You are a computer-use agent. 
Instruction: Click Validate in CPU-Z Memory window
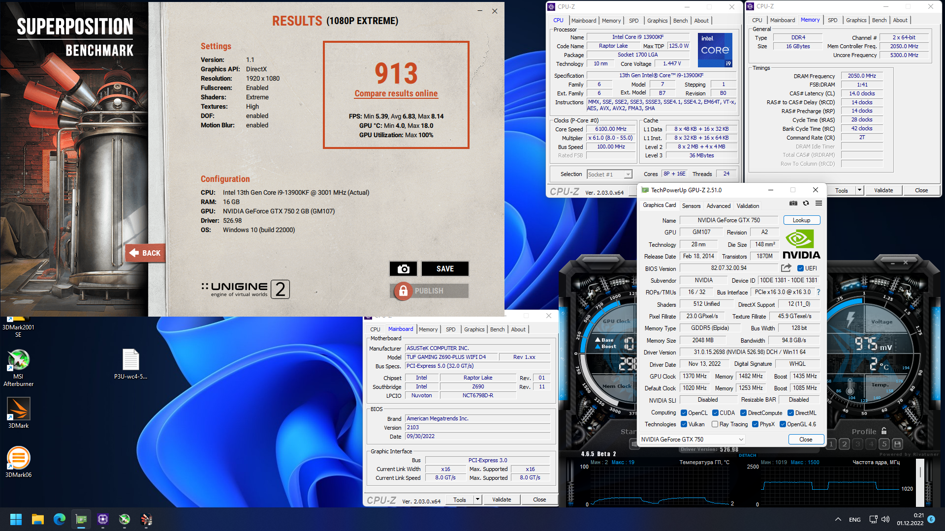pyautogui.click(x=883, y=190)
